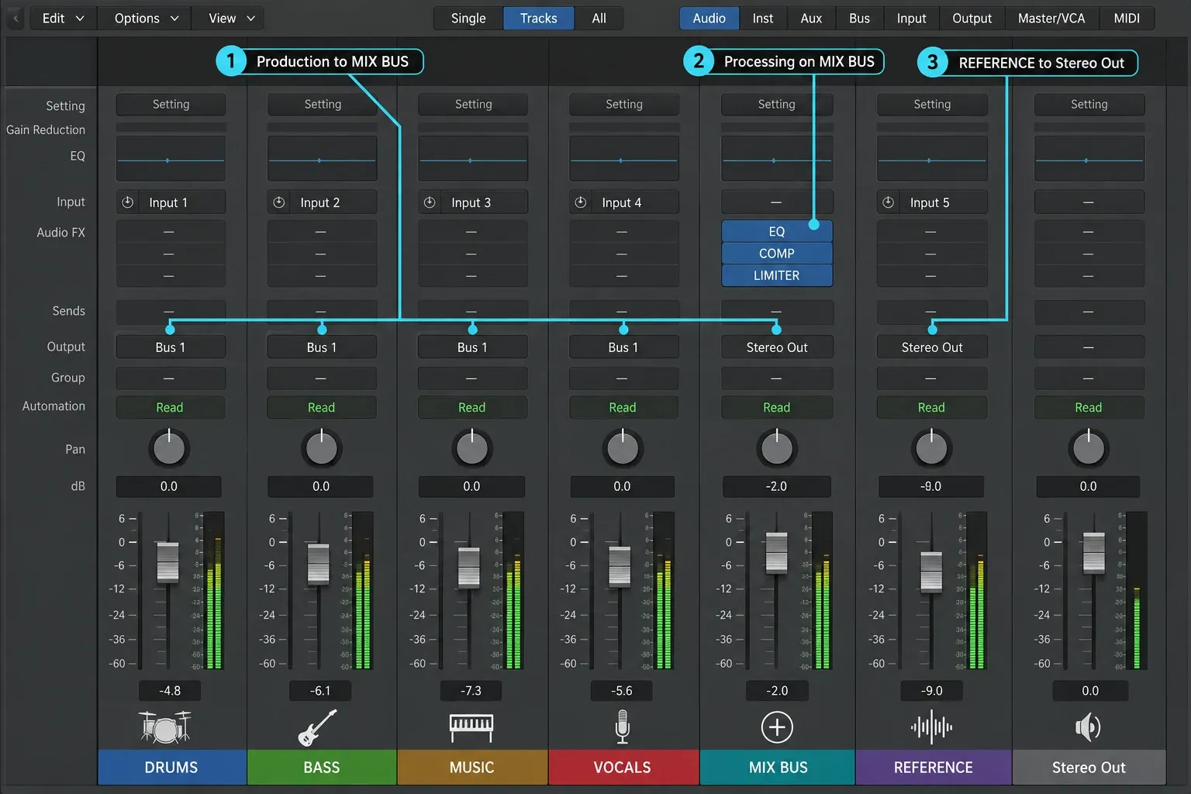Open the DRUMS output Bus 1 selector
Viewport: 1191px width, 794px height.
[171, 347]
